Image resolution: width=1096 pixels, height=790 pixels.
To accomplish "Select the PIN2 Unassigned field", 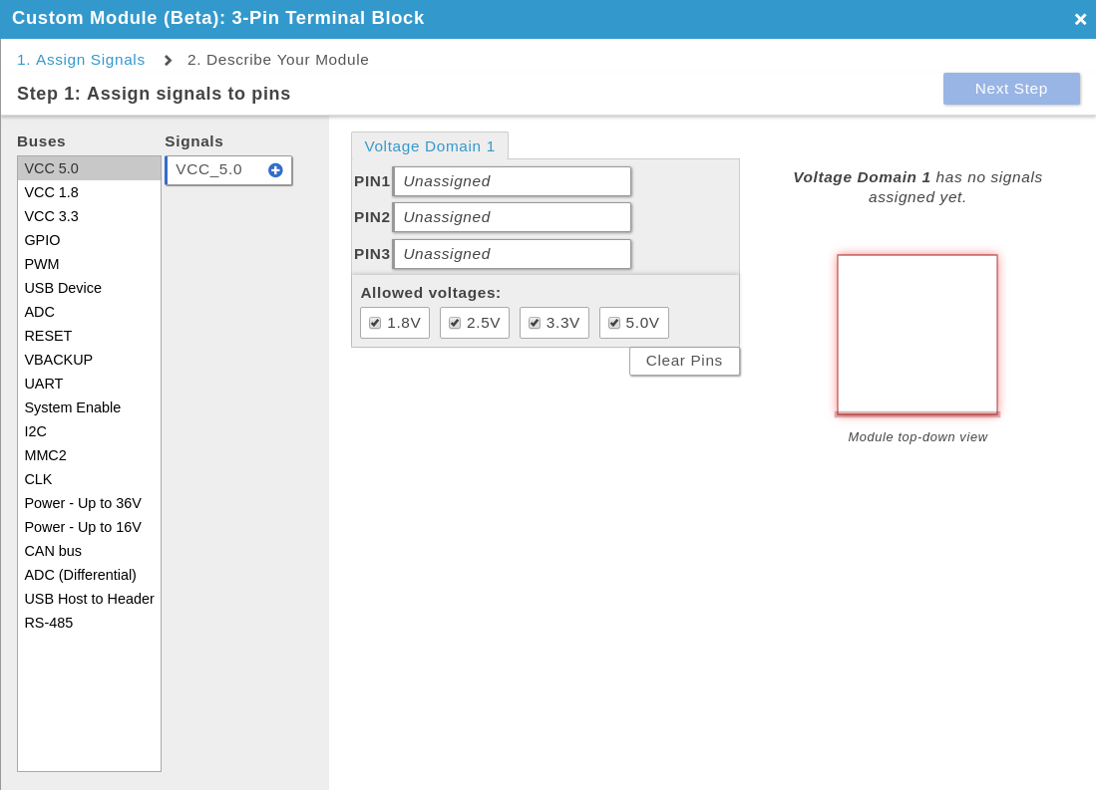I will tap(513, 217).
